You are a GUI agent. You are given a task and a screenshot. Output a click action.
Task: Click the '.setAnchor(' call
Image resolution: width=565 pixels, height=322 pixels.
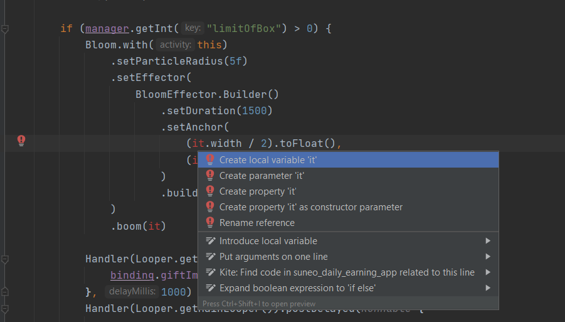(195, 127)
